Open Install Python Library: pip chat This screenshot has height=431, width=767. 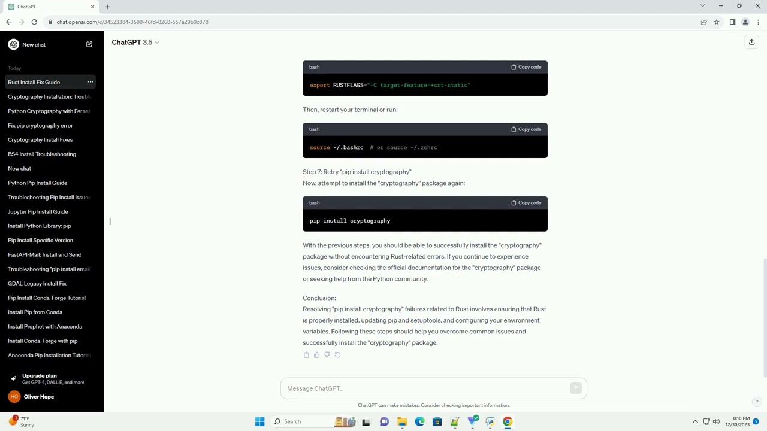(x=50, y=226)
